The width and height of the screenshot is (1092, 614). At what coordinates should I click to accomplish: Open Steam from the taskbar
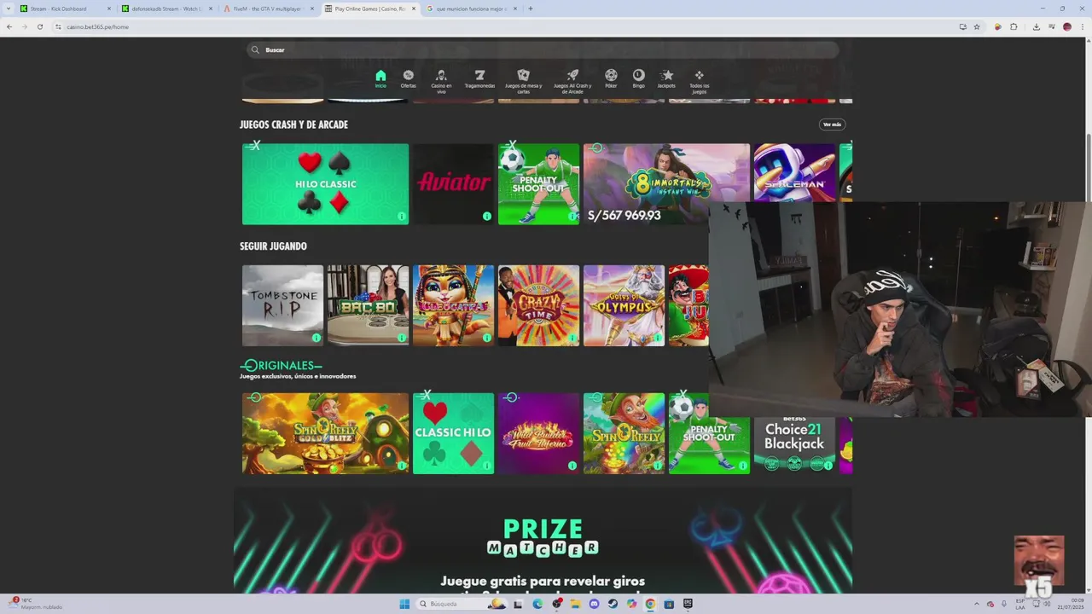click(613, 604)
